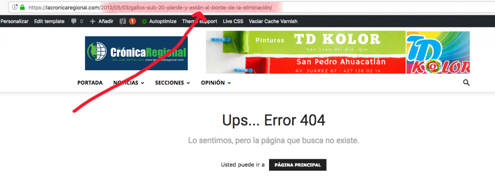Open Edit template in admin bar

[49, 22]
